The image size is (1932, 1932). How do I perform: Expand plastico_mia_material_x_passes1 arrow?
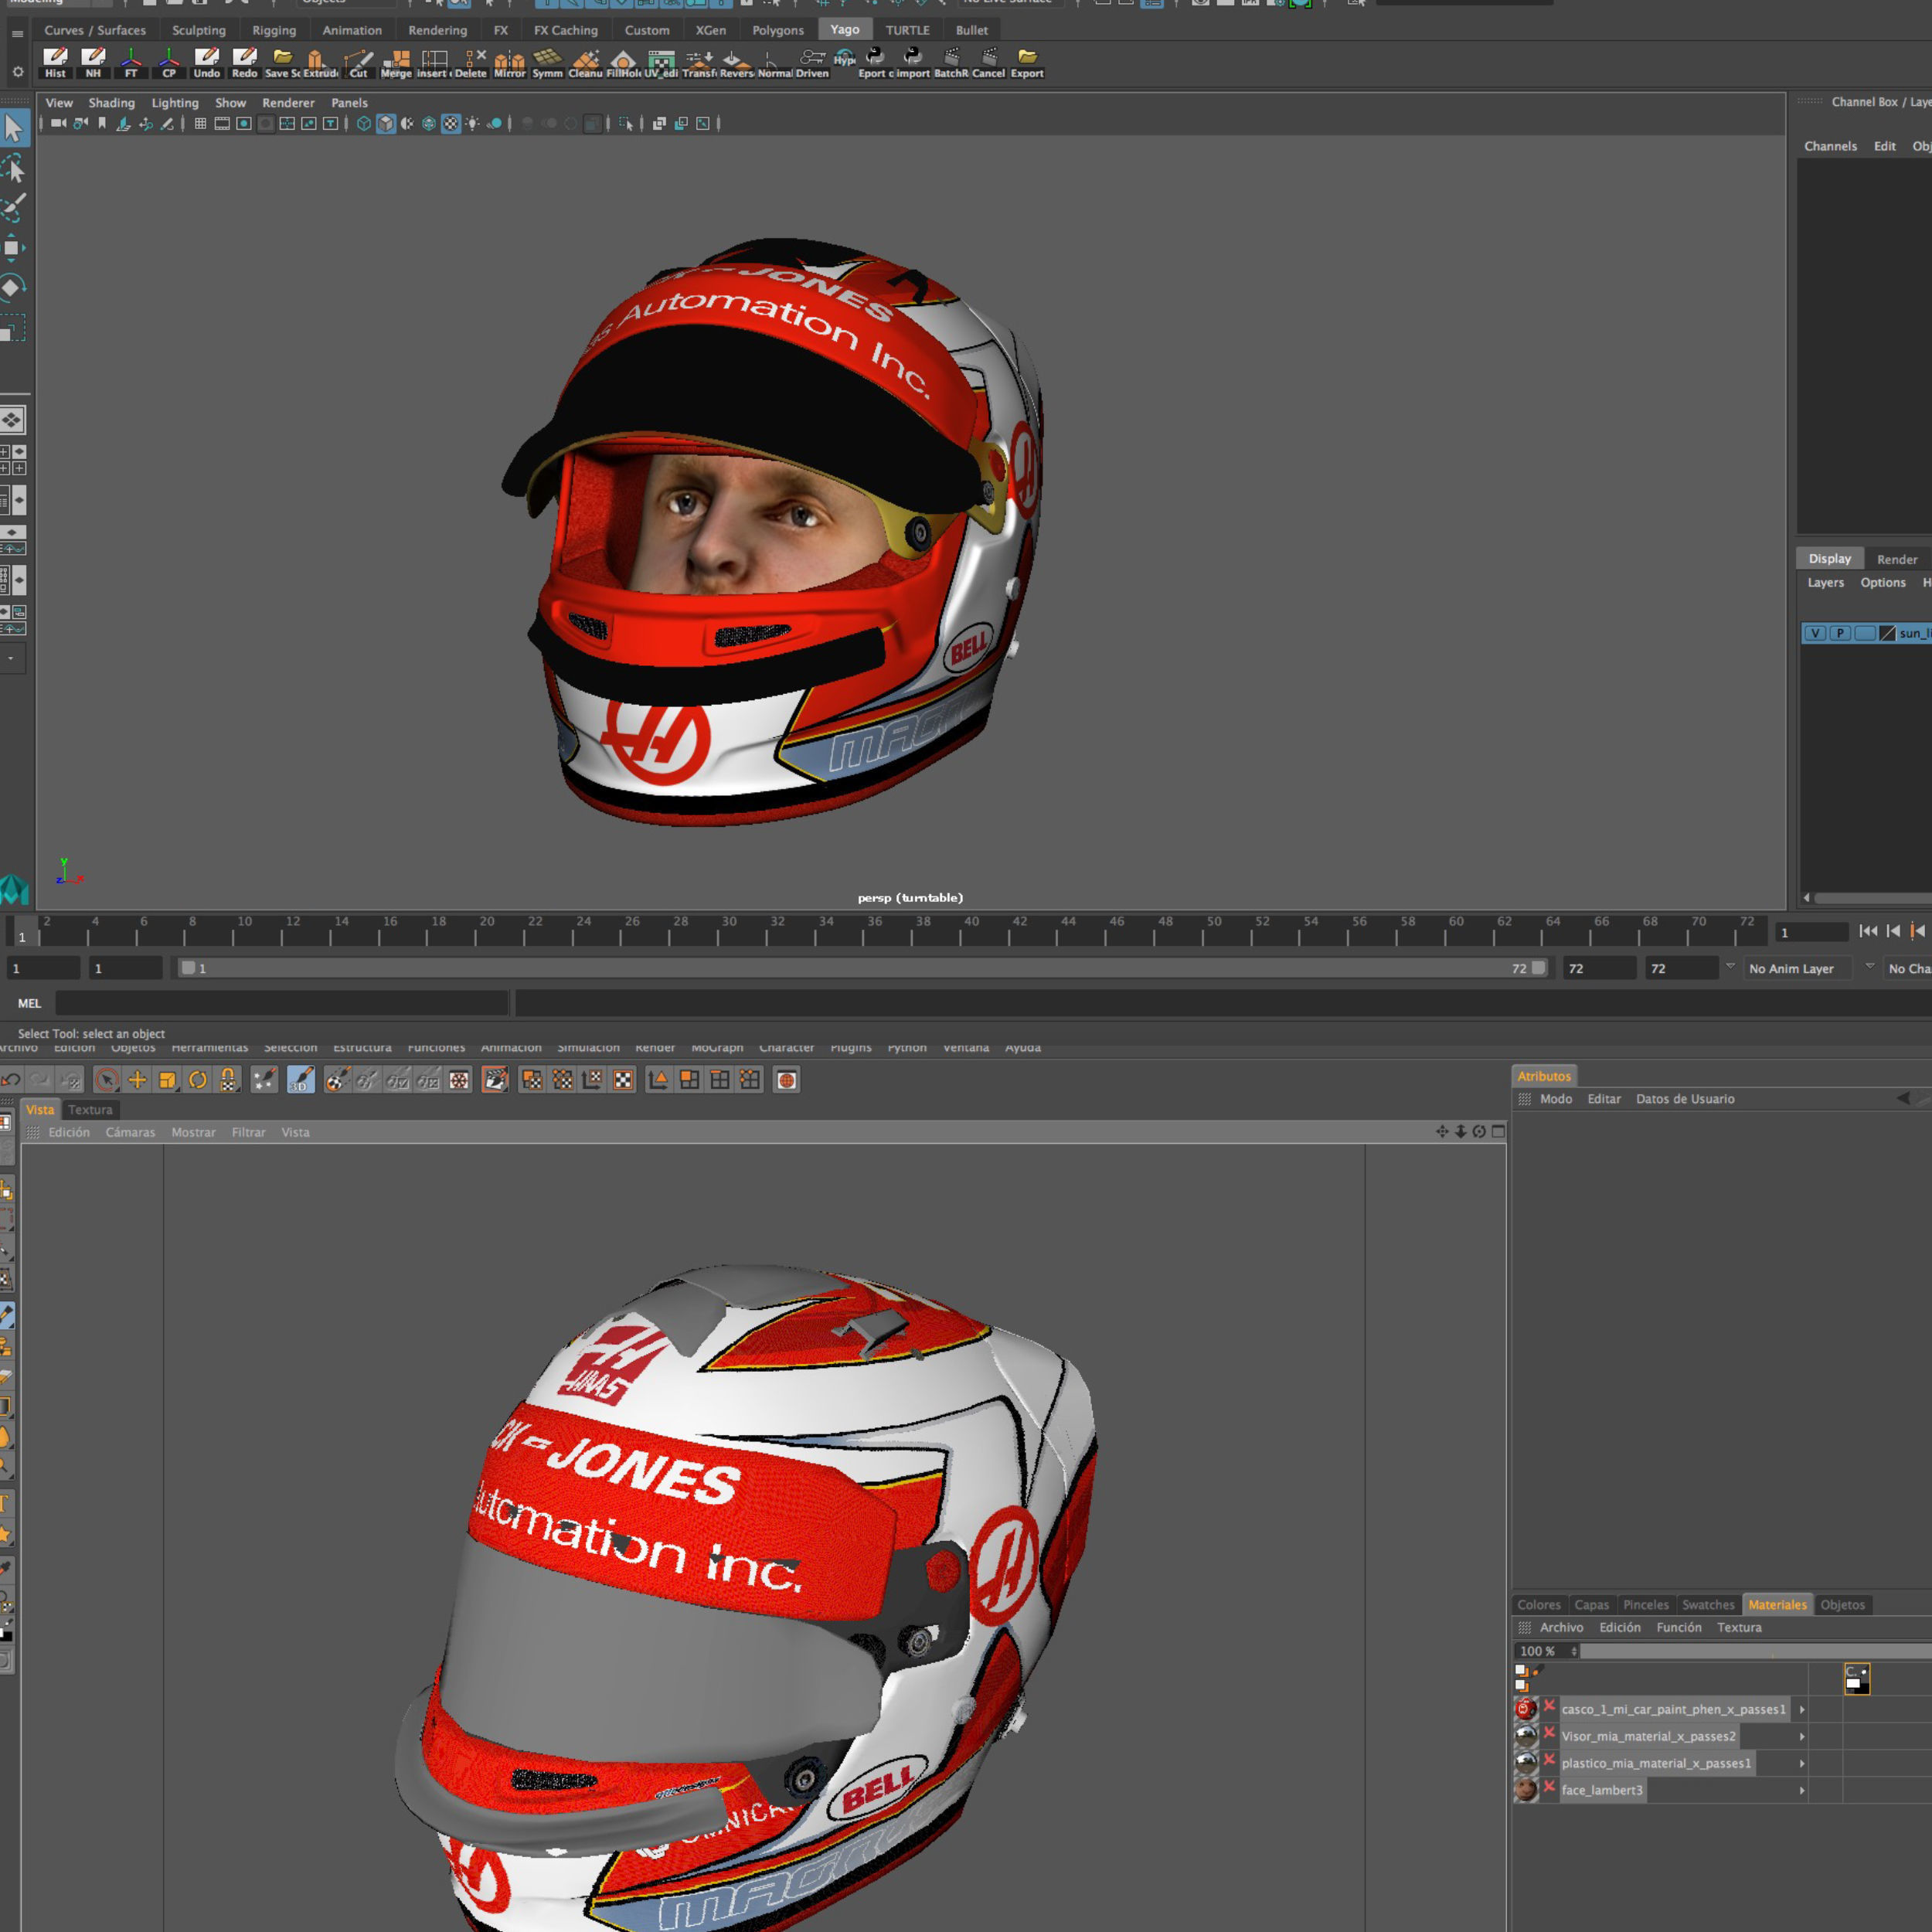click(1802, 1763)
